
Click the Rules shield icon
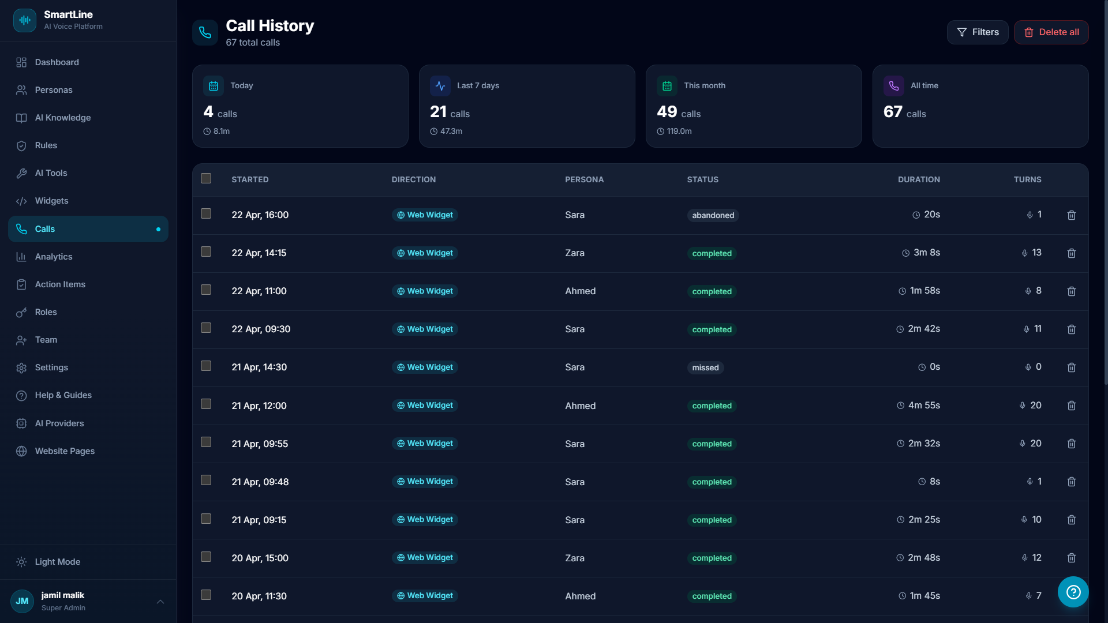click(x=21, y=145)
